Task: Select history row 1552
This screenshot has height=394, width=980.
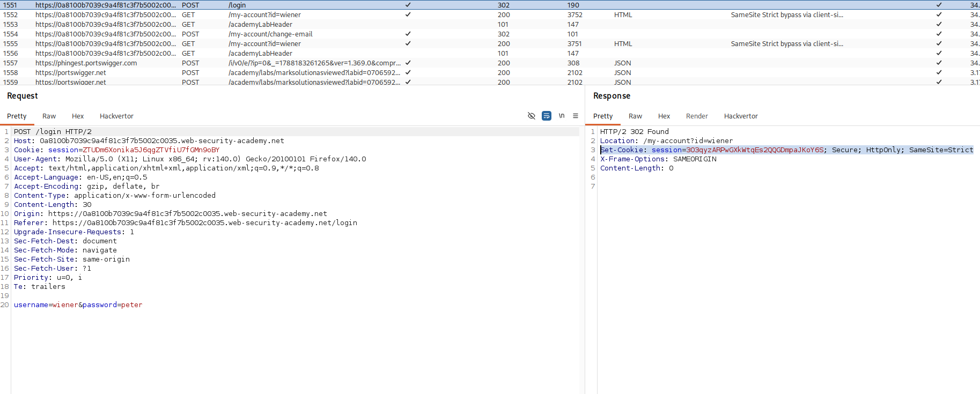Action: tap(490, 14)
